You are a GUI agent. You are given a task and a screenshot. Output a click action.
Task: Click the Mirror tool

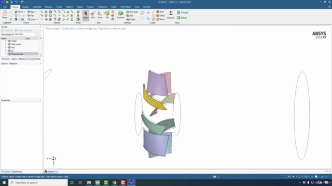click(160, 19)
